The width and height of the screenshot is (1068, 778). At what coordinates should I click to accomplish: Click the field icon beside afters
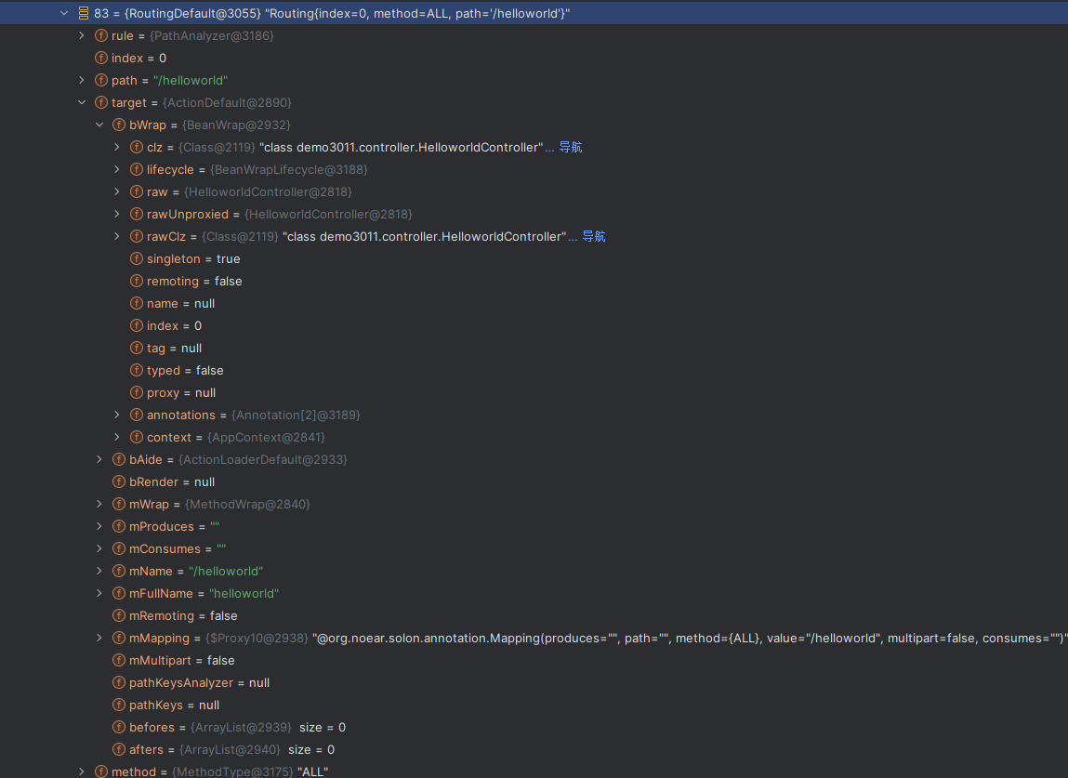point(119,749)
